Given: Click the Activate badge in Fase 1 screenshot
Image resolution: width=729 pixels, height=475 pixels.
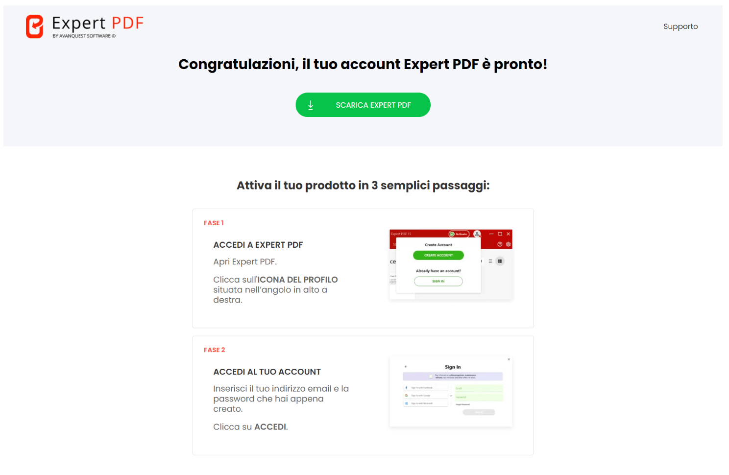Looking at the screenshot, I should coord(459,234).
